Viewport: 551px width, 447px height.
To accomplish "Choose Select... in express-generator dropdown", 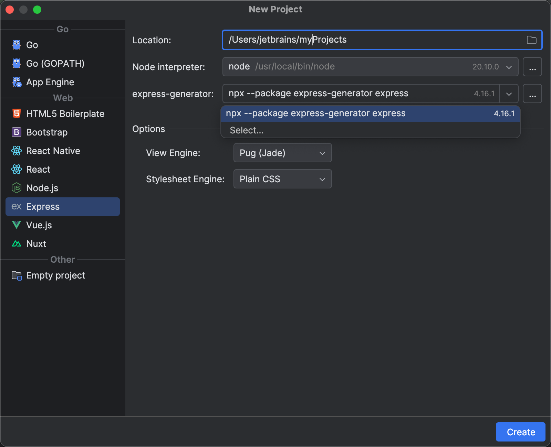I will 246,130.
